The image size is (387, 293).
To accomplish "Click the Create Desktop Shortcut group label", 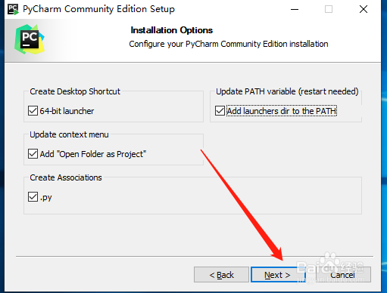I will [75, 91].
